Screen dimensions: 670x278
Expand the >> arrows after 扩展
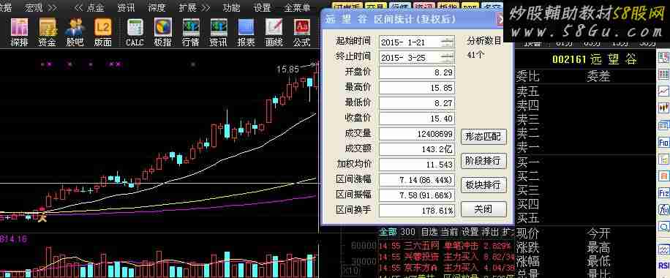(x=206, y=8)
